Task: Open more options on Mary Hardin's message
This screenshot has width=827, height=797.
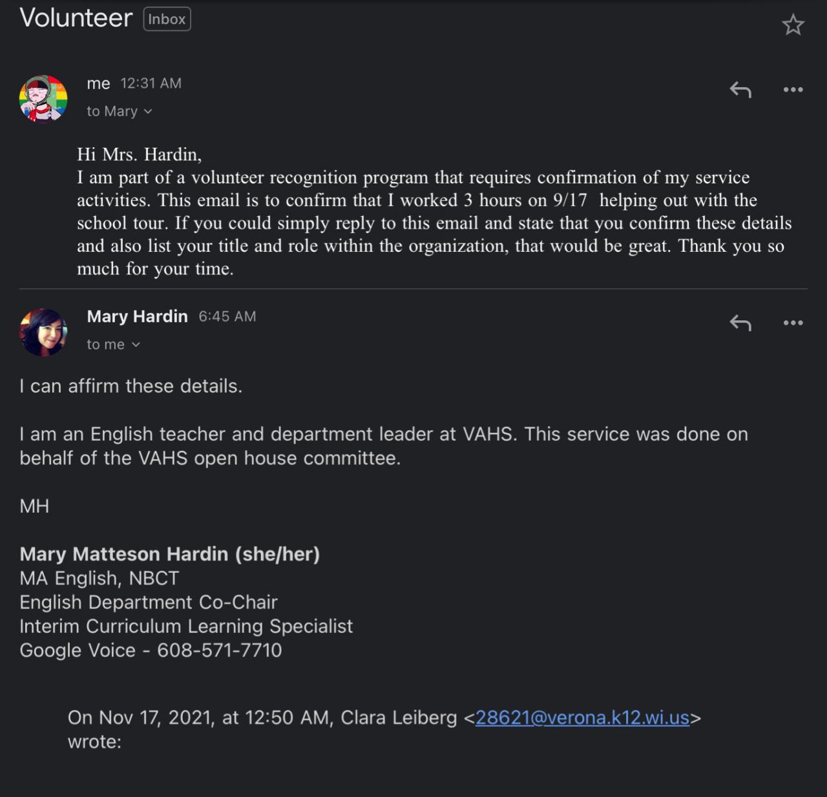Action: tap(793, 322)
